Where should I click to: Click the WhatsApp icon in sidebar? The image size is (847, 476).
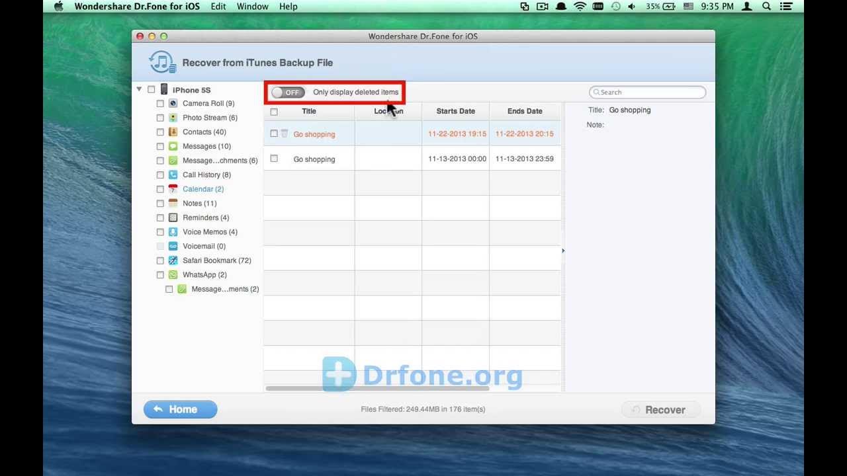click(x=173, y=274)
